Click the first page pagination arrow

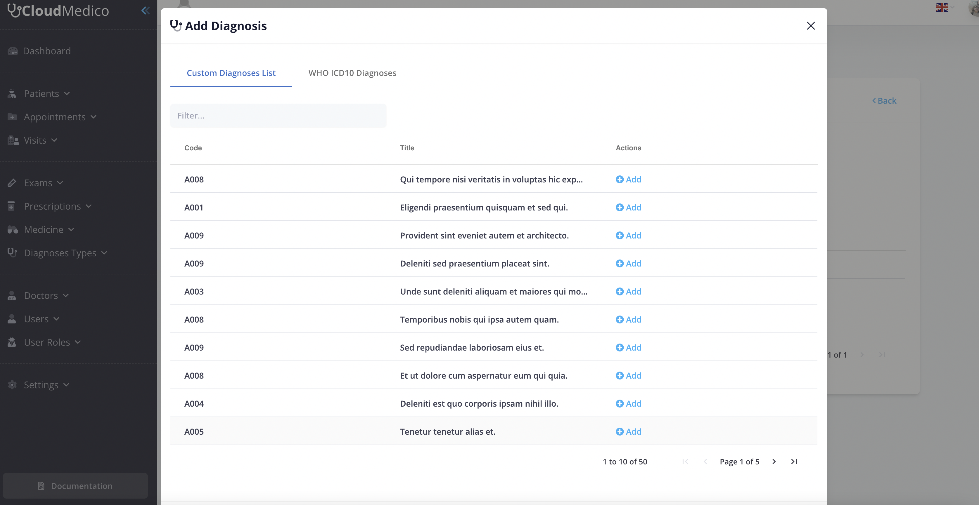click(685, 461)
